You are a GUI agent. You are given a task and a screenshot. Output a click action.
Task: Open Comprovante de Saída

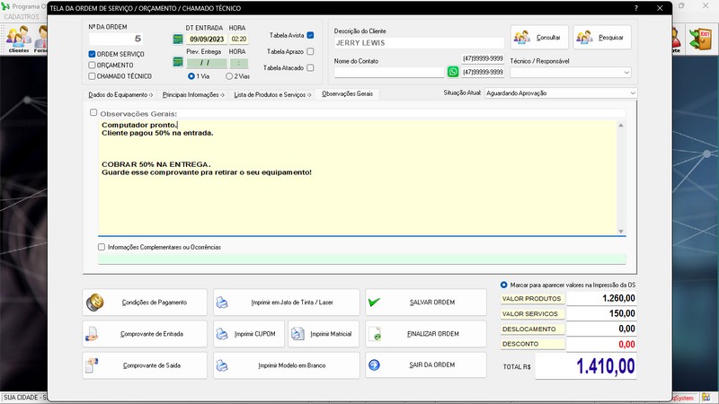click(x=145, y=365)
